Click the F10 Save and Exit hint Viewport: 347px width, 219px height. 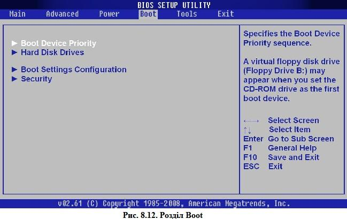281,157
